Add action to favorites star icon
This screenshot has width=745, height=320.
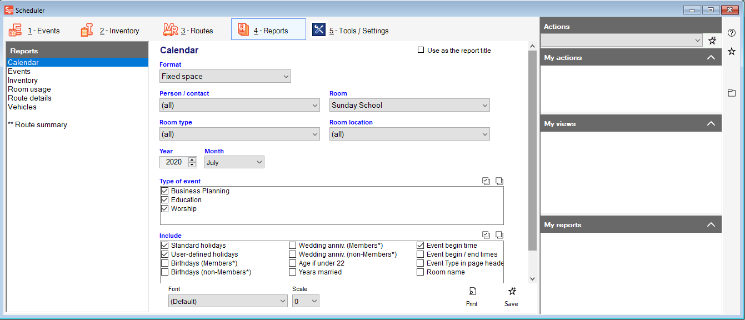click(712, 41)
